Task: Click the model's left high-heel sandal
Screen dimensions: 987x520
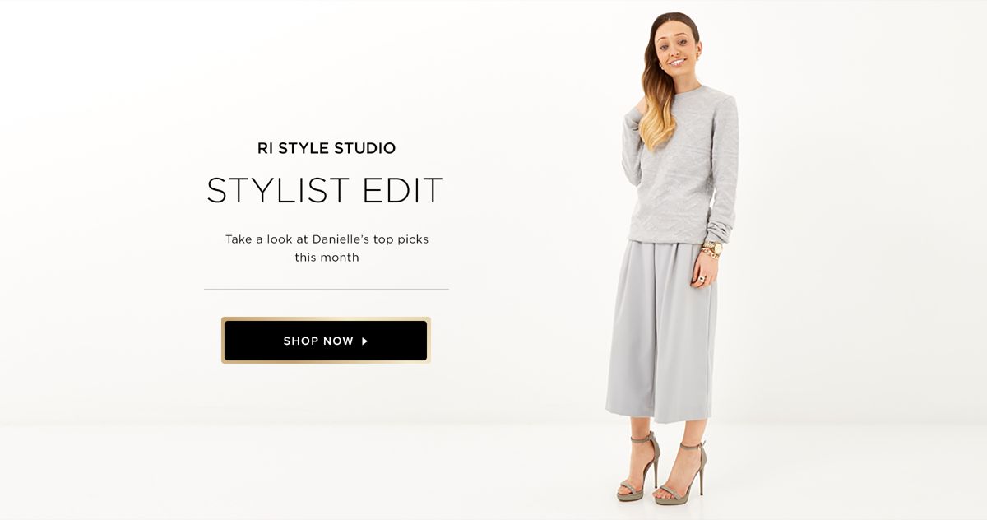Action: 681,475
